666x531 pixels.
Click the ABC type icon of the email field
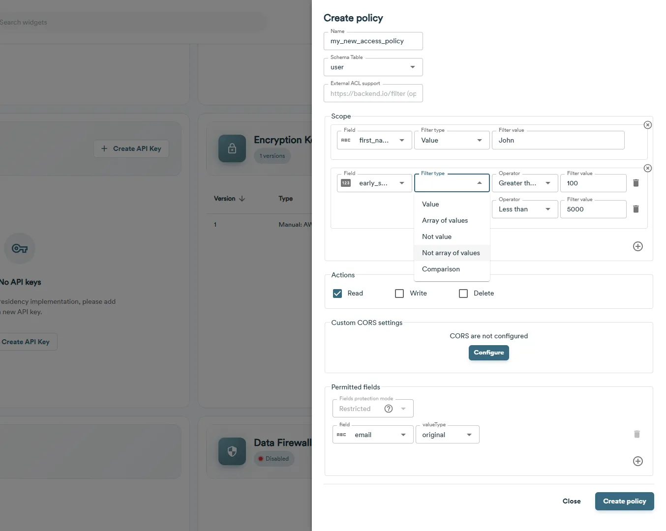[x=341, y=435]
